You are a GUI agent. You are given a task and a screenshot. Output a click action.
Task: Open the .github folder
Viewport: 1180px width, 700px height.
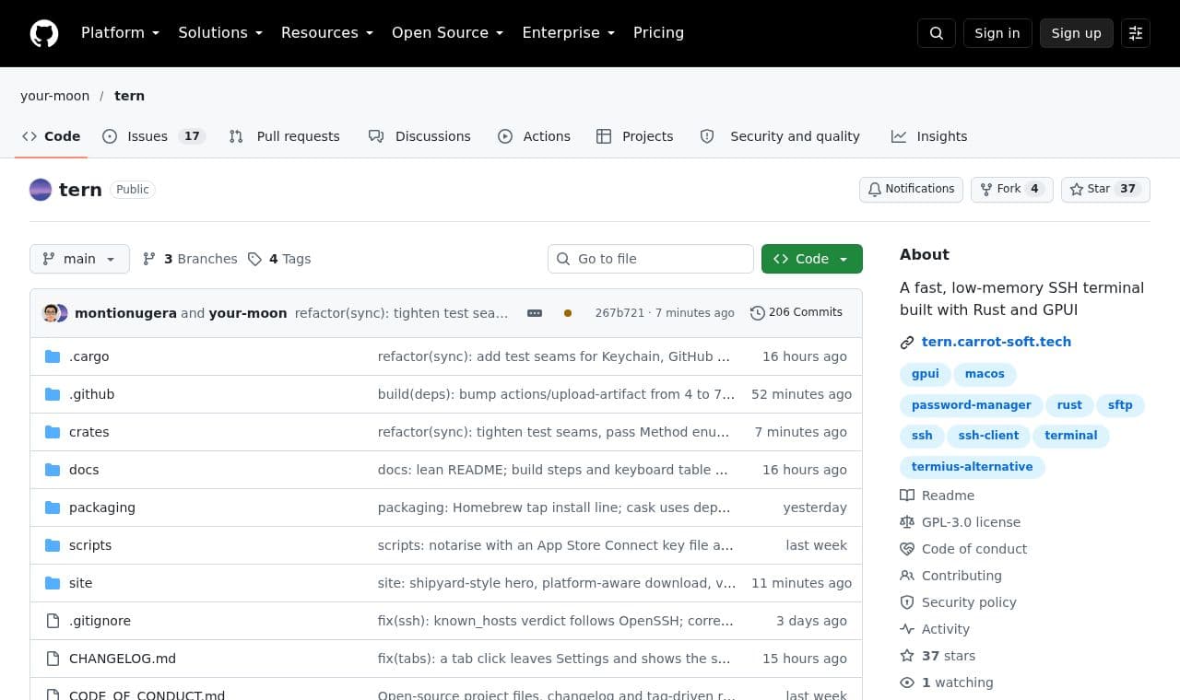pos(91,394)
